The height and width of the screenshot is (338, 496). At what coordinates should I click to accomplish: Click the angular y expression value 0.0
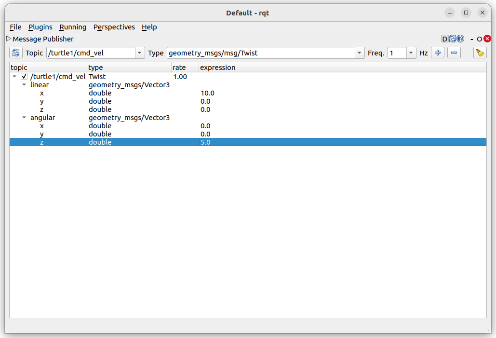(206, 134)
